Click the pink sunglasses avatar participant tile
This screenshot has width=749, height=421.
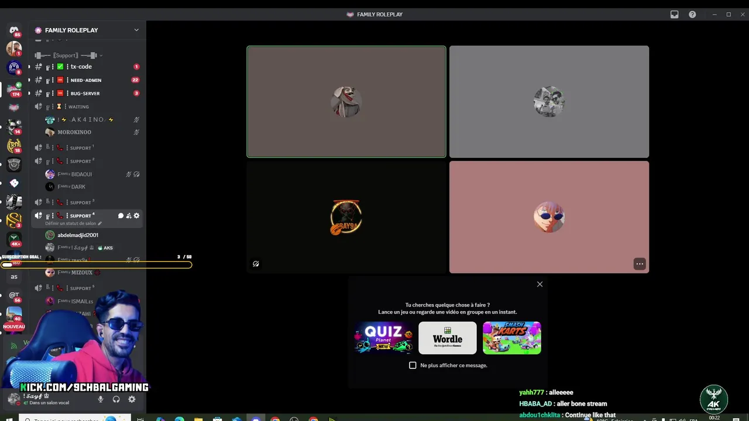549,217
